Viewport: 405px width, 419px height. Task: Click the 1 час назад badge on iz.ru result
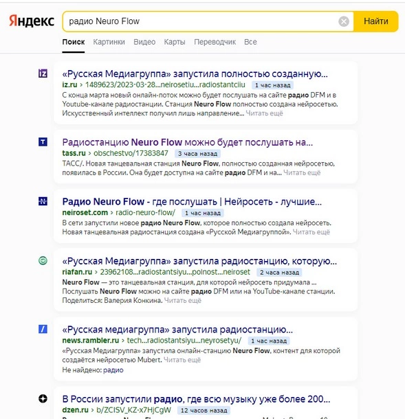(x=272, y=85)
